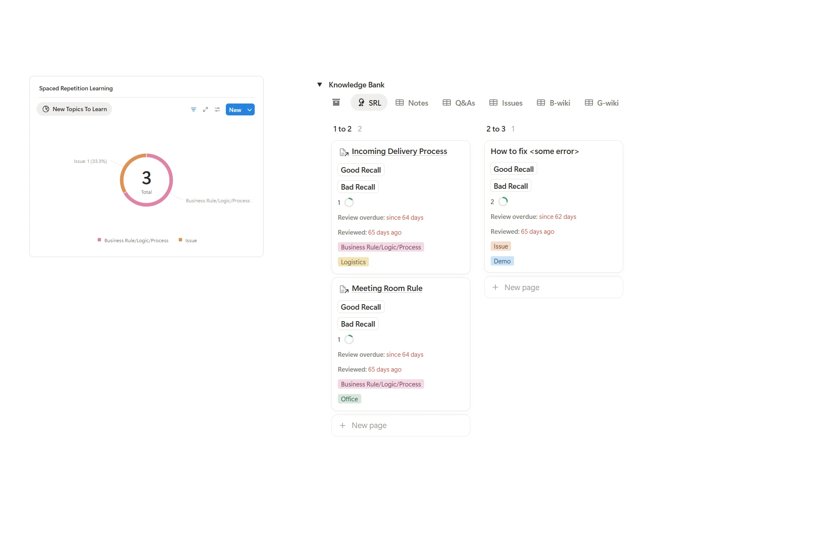The height and width of the screenshot is (543, 815).
Task: Click the expand full-page arrows icon
Action: pos(205,109)
